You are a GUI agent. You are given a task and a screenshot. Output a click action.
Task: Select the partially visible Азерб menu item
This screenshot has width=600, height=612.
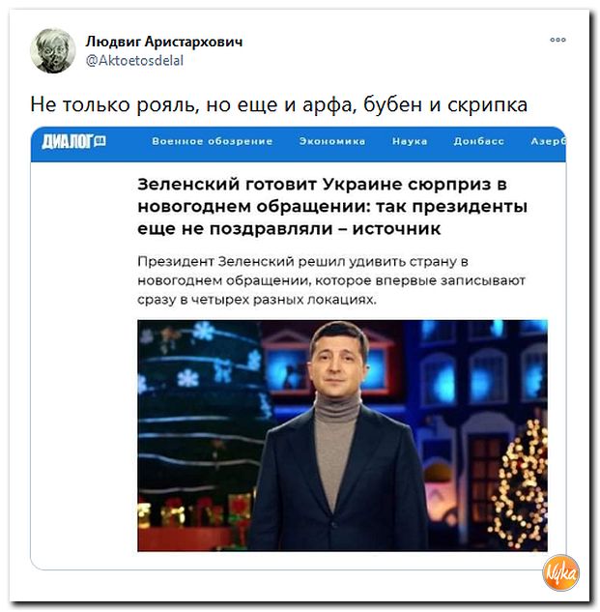coord(548,141)
